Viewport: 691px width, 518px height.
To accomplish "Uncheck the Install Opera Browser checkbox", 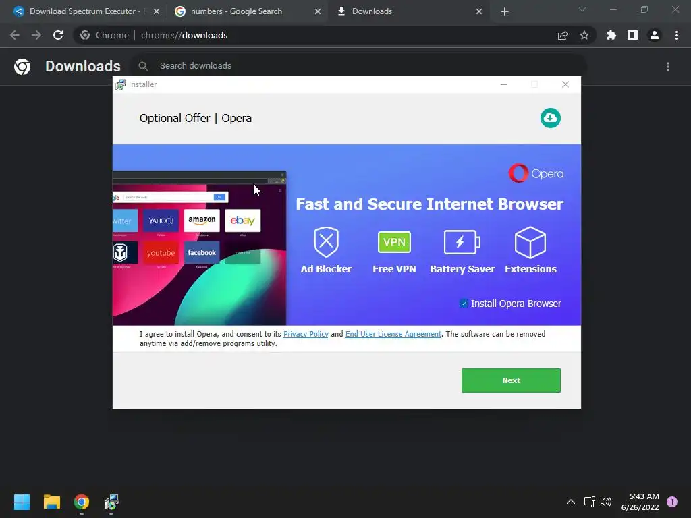I will tap(464, 304).
